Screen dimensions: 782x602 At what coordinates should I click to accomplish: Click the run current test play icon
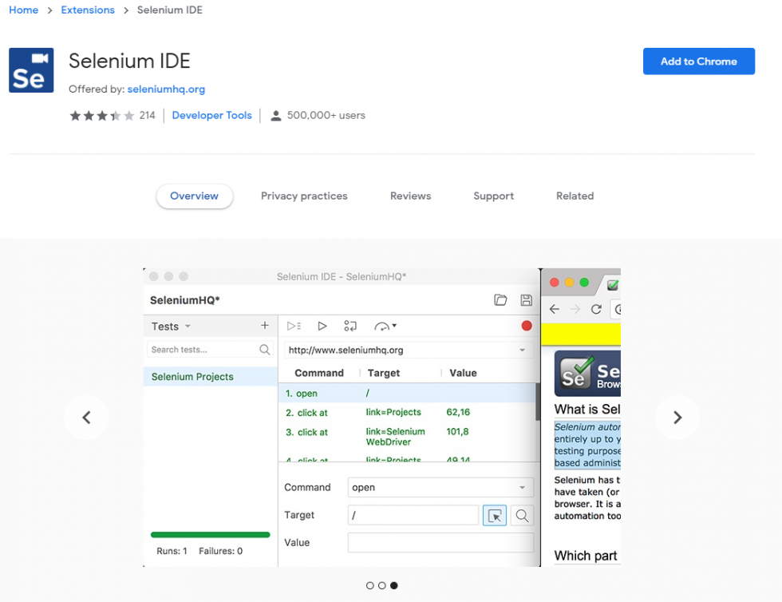pyautogui.click(x=322, y=326)
